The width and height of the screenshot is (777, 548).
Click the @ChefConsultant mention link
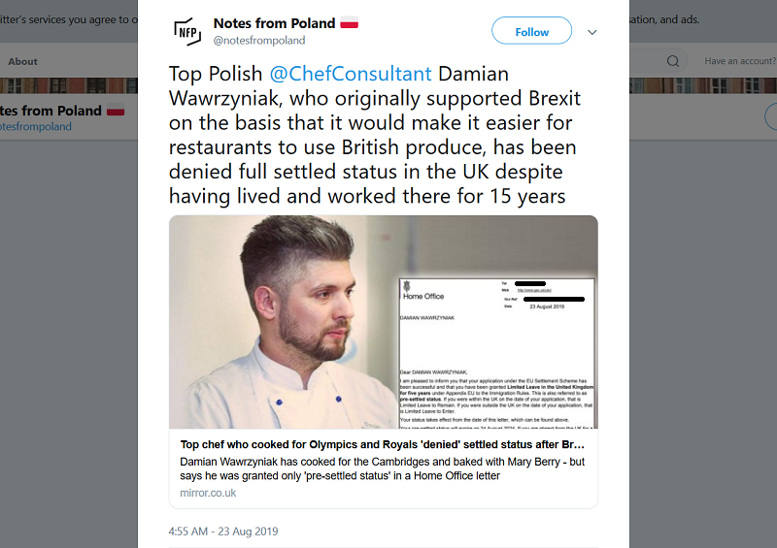point(350,74)
